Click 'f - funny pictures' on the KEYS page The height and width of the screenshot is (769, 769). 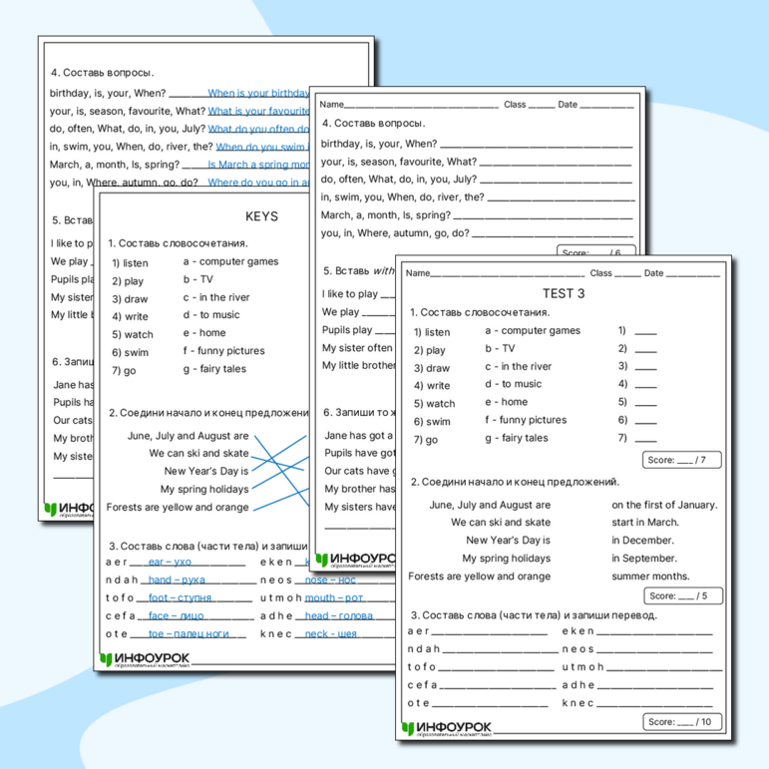[223, 351]
